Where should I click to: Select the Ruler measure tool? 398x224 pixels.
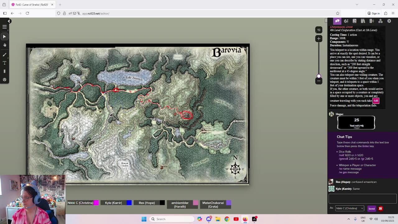(x=5, y=71)
